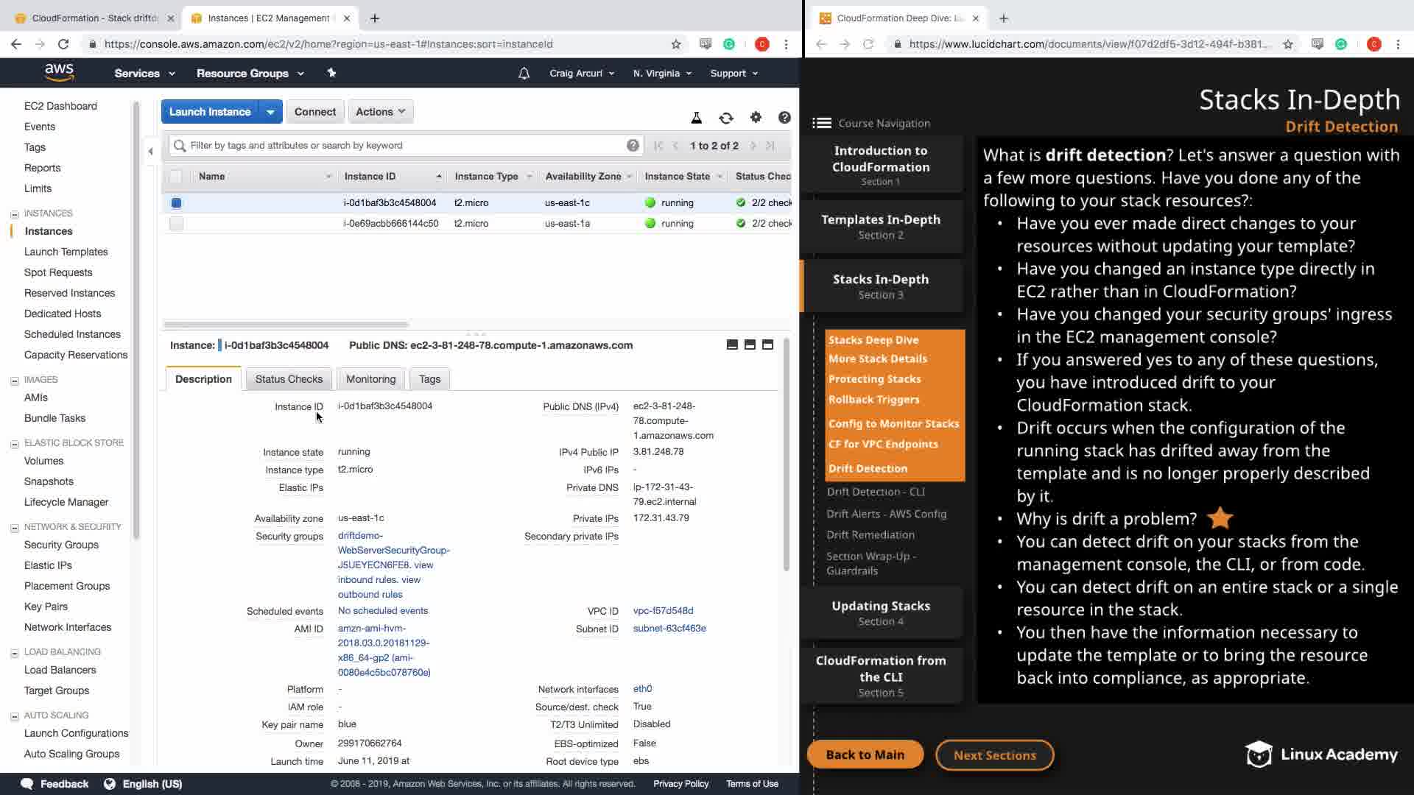
Task: Open the Monitoring tab
Action: click(x=370, y=379)
